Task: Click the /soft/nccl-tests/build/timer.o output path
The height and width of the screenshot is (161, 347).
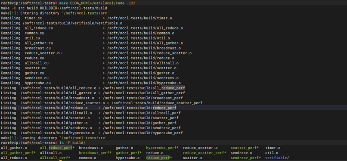Action: (139, 19)
